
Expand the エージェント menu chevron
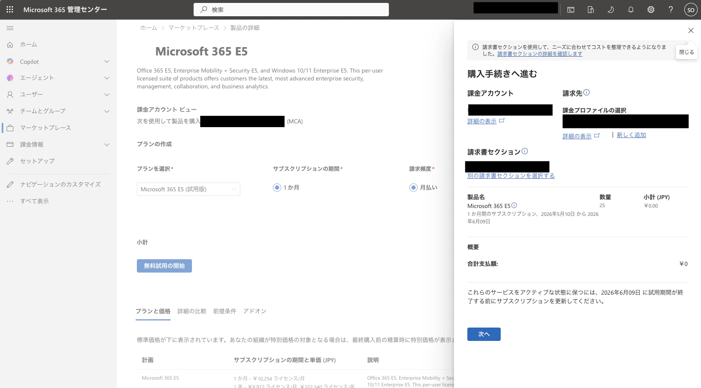(107, 78)
